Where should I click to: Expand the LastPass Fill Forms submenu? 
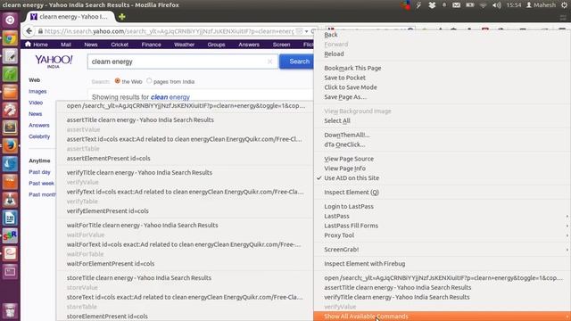[x=443, y=226]
